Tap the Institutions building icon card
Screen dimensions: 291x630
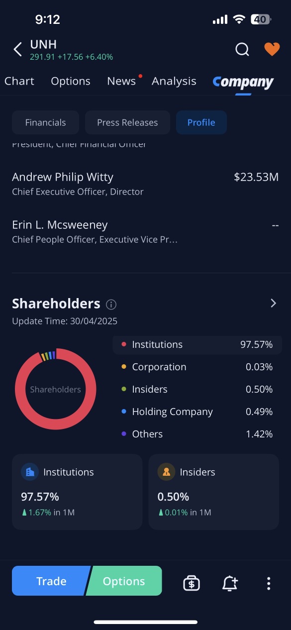[x=77, y=492]
